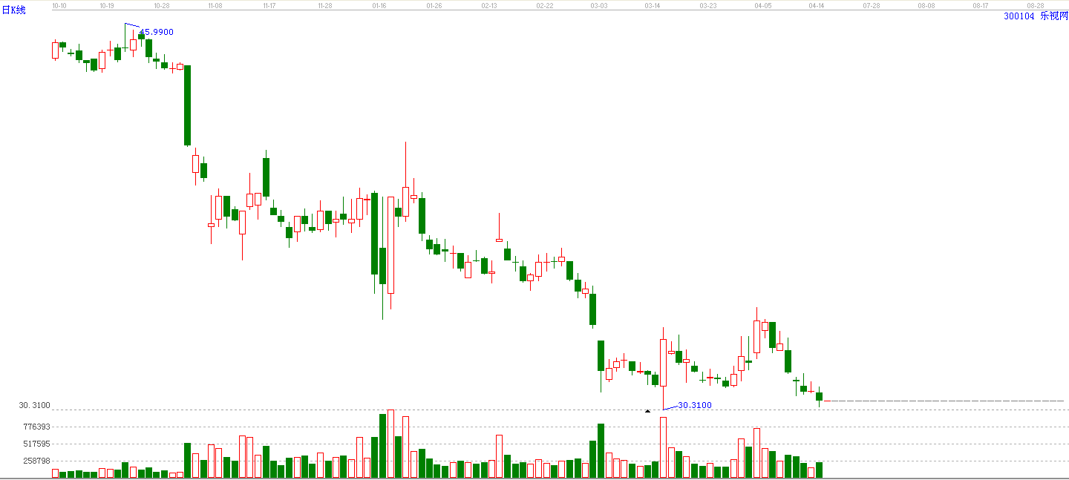Select the 01-16 date label

(379, 5)
